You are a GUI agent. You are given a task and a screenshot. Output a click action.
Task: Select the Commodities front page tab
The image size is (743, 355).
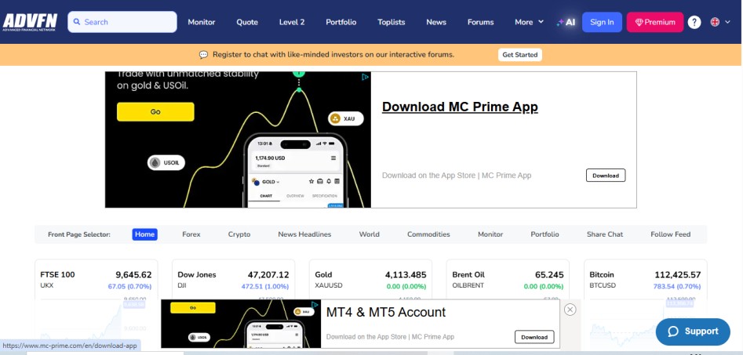click(x=428, y=234)
